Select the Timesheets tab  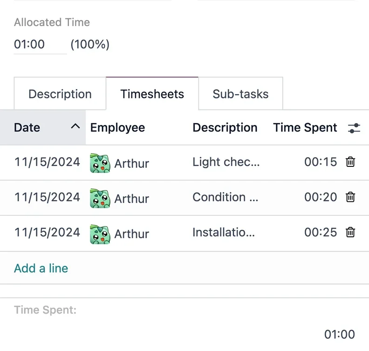click(152, 94)
